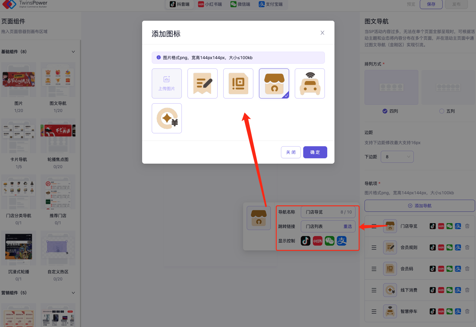The height and width of the screenshot is (327, 476).
Task: Select the 五列 layout radio
Action: (x=442, y=111)
